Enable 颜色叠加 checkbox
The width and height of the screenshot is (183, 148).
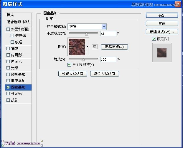tap(8, 74)
